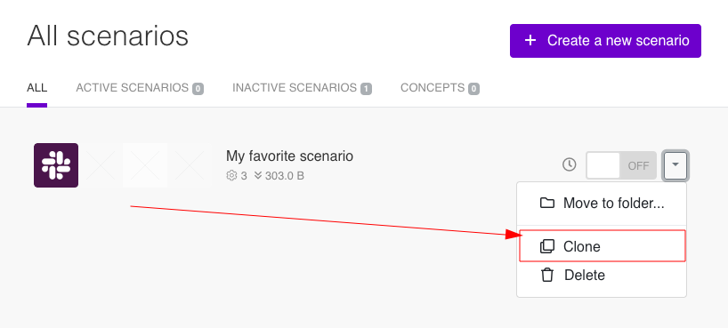Go to the Concepts tab
728x328 pixels.
click(440, 88)
